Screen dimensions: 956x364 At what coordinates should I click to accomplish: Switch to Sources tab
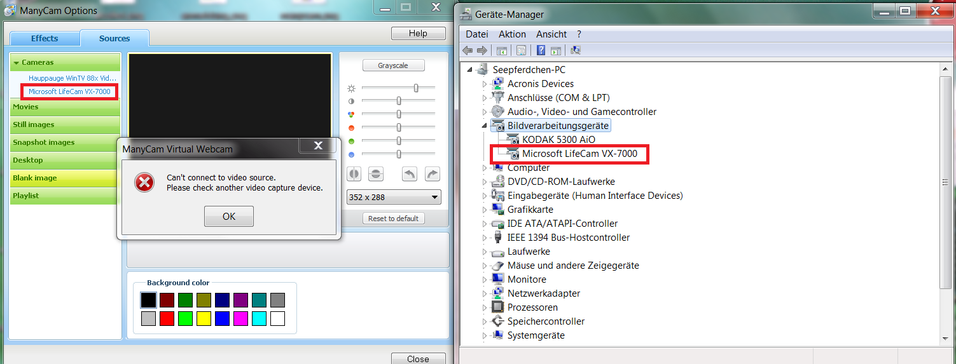pos(114,38)
